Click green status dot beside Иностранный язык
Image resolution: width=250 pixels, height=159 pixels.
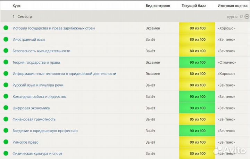click(6, 39)
